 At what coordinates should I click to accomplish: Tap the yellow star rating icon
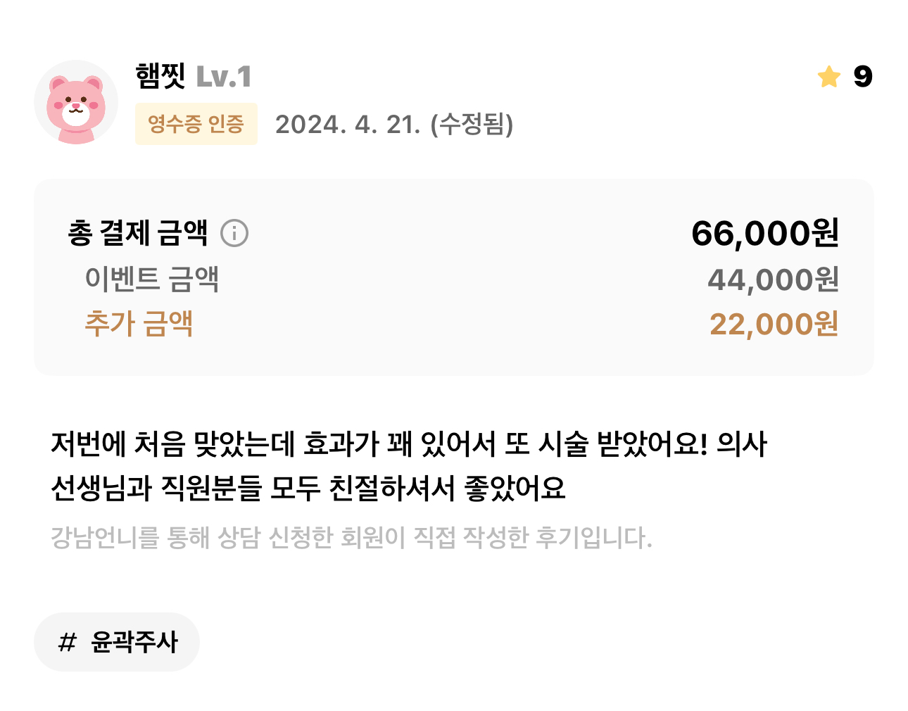click(x=829, y=77)
